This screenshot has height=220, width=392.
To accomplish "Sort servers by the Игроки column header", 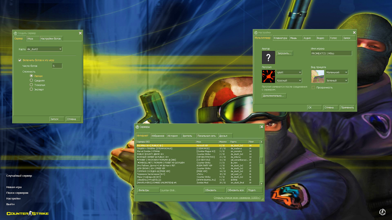I will tap(224, 142).
